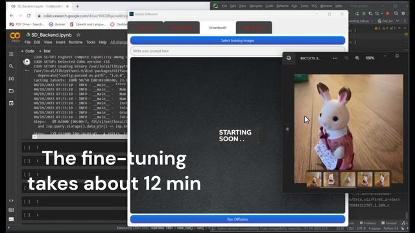Switch to the Dreambooth tab
The height and width of the screenshot is (233, 415).
(x=218, y=28)
